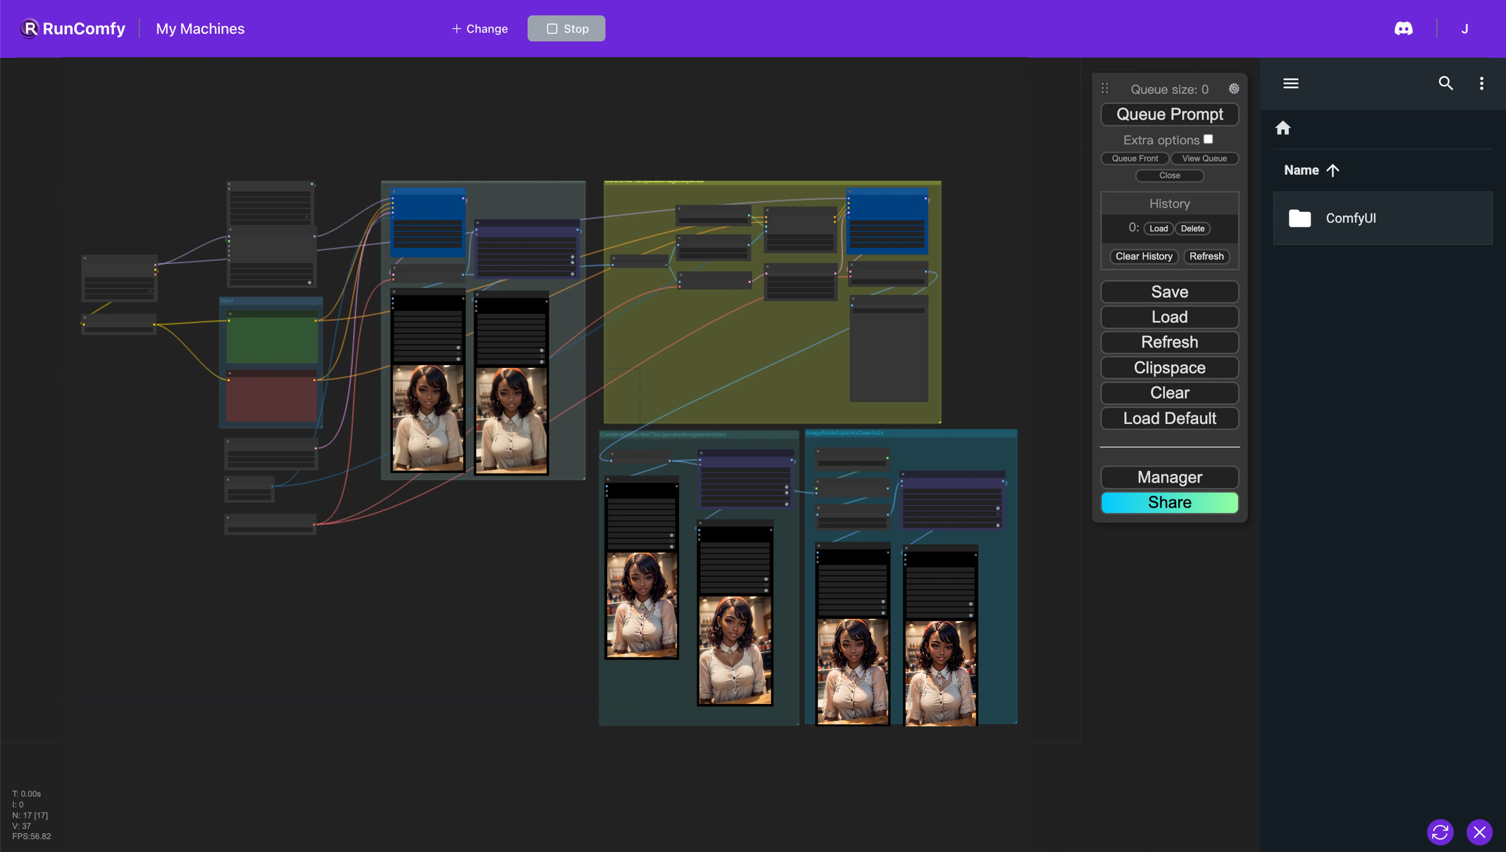Screen dimensions: 1506x852
Task: Open three-dot more options menu
Action: click(x=1482, y=83)
